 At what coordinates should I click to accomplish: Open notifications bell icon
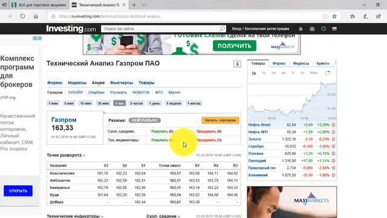301,29
